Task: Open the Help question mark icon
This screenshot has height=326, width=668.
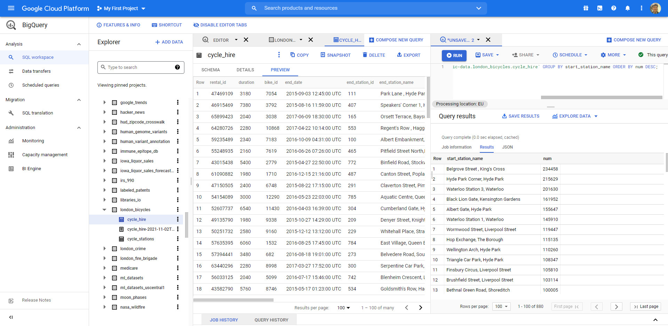Action: (x=614, y=8)
